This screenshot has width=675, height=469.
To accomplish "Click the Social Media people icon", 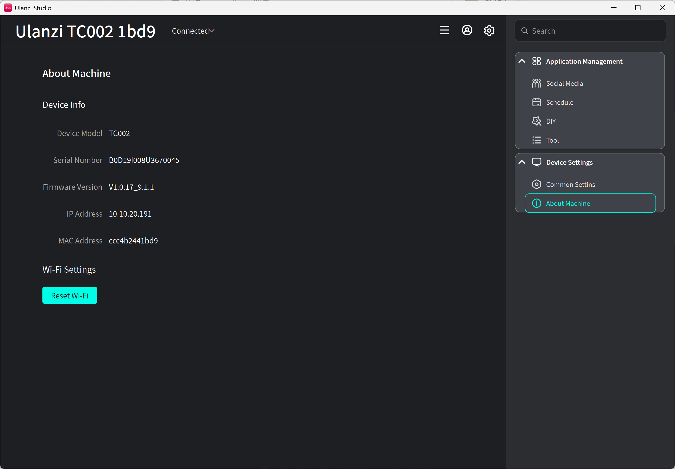I will (x=536, y=83).
